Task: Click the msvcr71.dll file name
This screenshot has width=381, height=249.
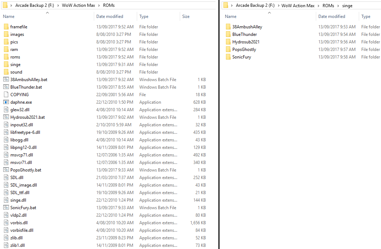Action: click(x=21, y=162)
